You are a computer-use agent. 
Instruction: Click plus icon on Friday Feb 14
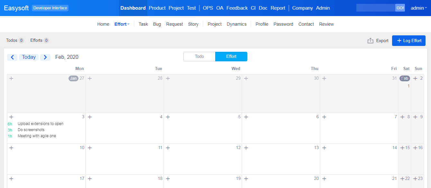point(324,148)
